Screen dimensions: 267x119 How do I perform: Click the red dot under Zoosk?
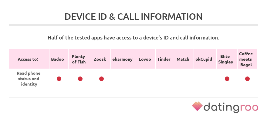pos(101,79)
